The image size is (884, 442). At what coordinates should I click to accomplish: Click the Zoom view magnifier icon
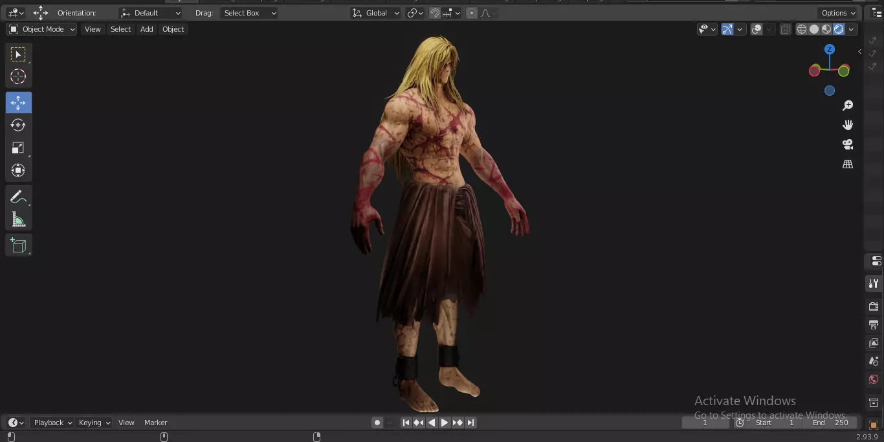click(x=848, y=105)
